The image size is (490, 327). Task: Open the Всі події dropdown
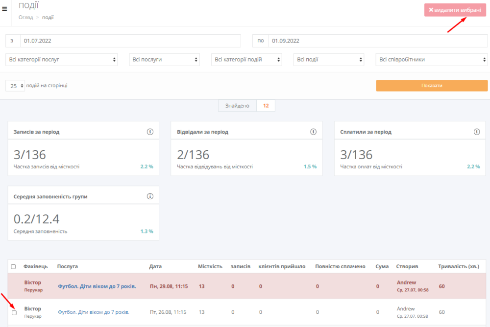coord(329,60)
